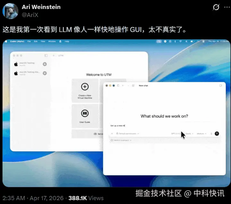
Task: Click the new chat compose icon in Codex
Action: pos(133,86)
